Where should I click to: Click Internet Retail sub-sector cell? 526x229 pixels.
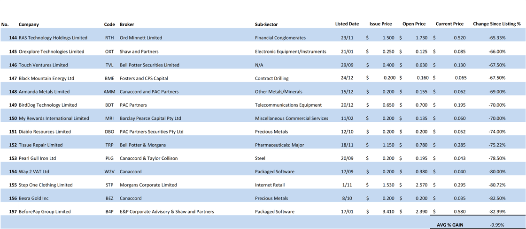pos(270,185)
